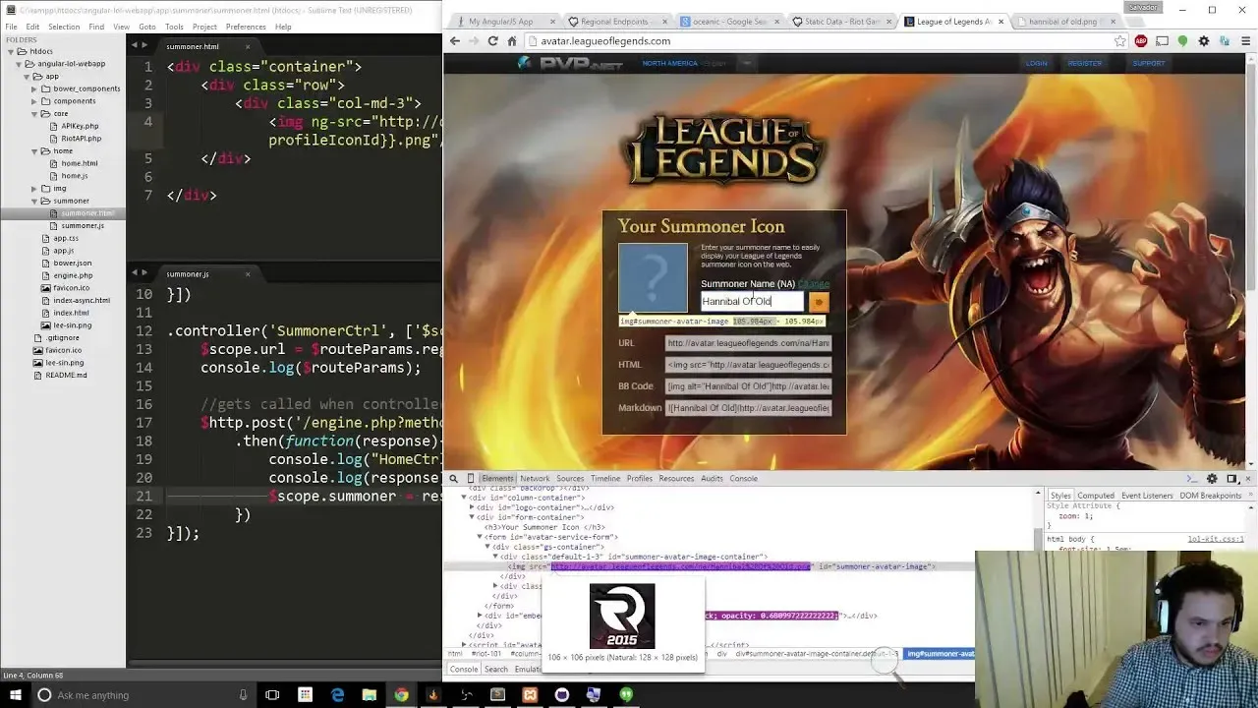Click the Cortana microphone icon
This screenshot has width=1258, height=708.
coord(243,695)
